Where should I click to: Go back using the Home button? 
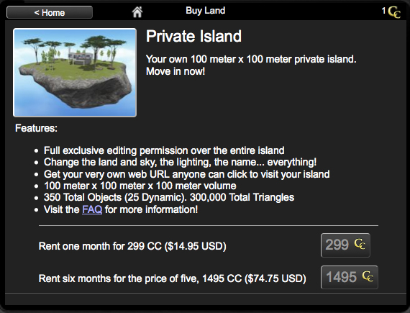point(50,12)
